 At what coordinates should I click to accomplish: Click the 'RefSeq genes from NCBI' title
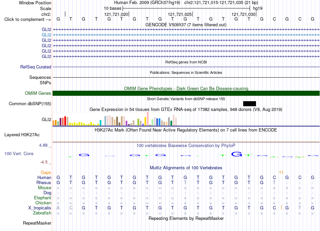pos(186,62)
